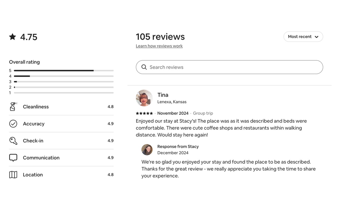Click the star icon beside 4.75 rating
Viewport: 344px width, 206px height.
13,37
